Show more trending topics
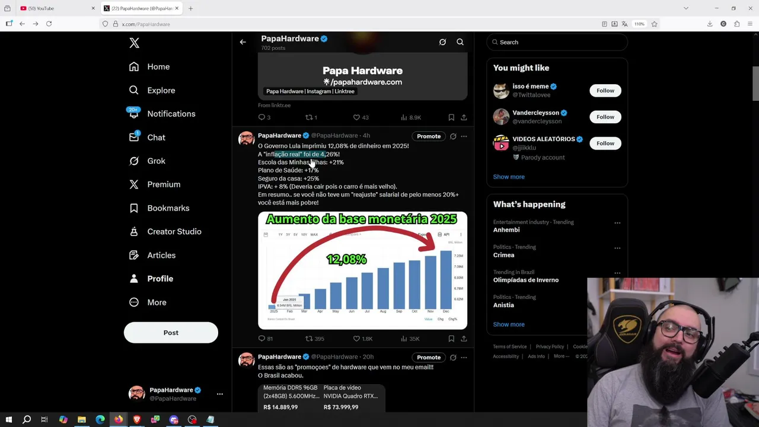Image resolution: width=759 pixels, height=427 pixels. click(x=509, y=324)
